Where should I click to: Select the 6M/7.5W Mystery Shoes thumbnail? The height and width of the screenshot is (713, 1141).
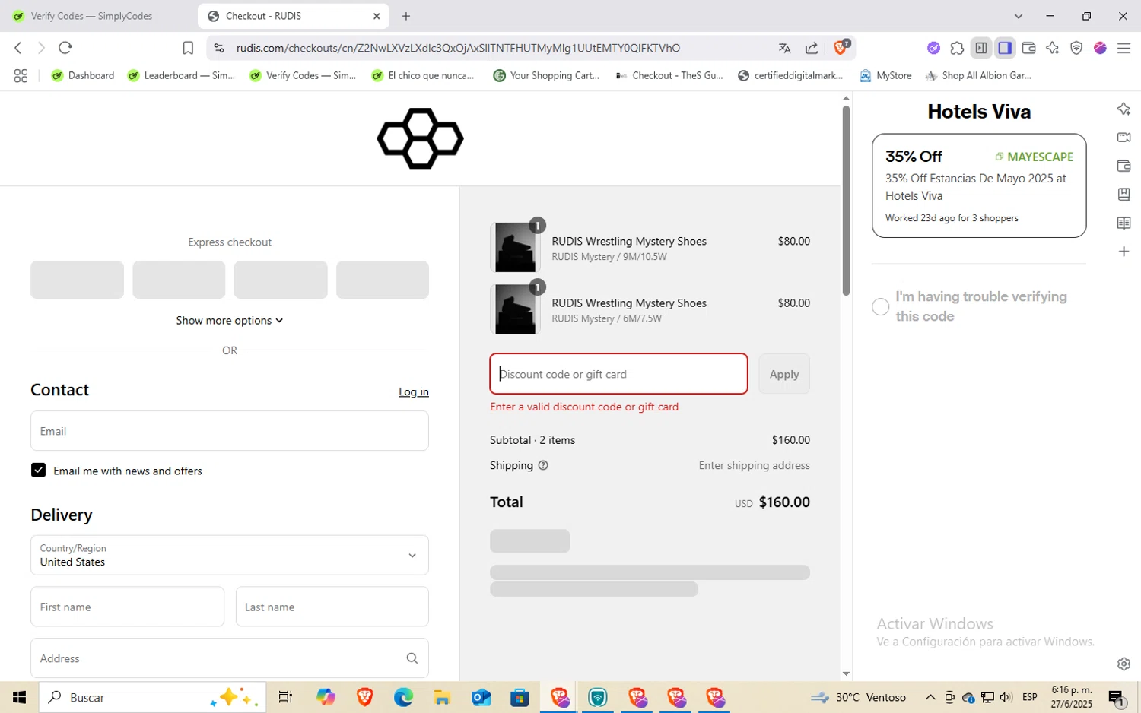coord(515,309)
